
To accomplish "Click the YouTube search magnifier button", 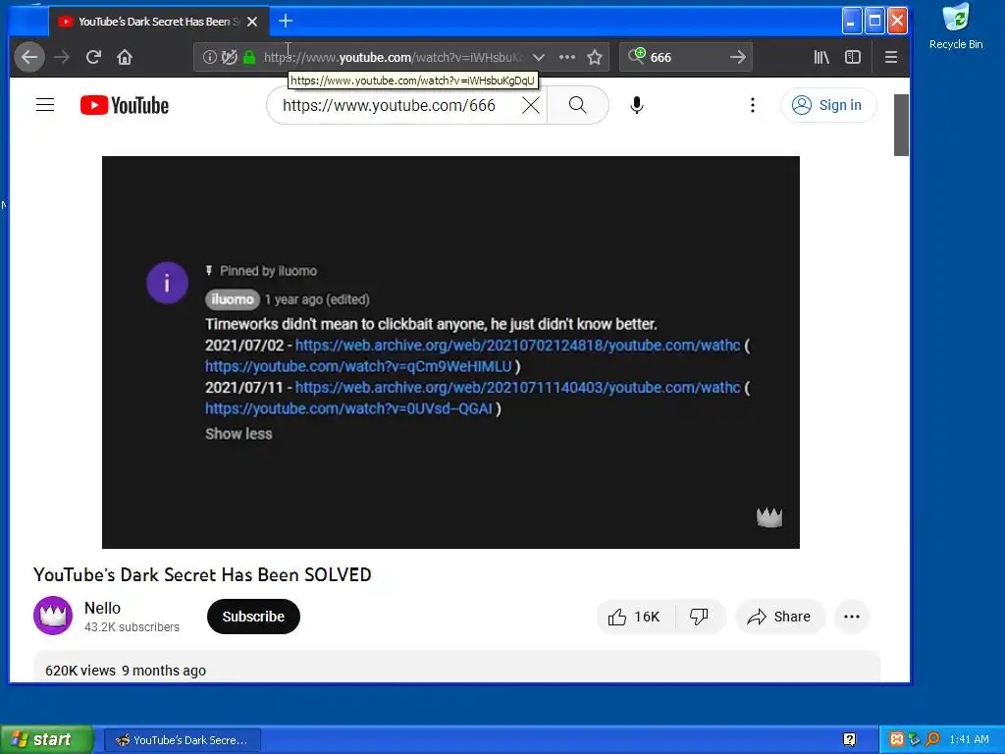I will tap(577, 105).
